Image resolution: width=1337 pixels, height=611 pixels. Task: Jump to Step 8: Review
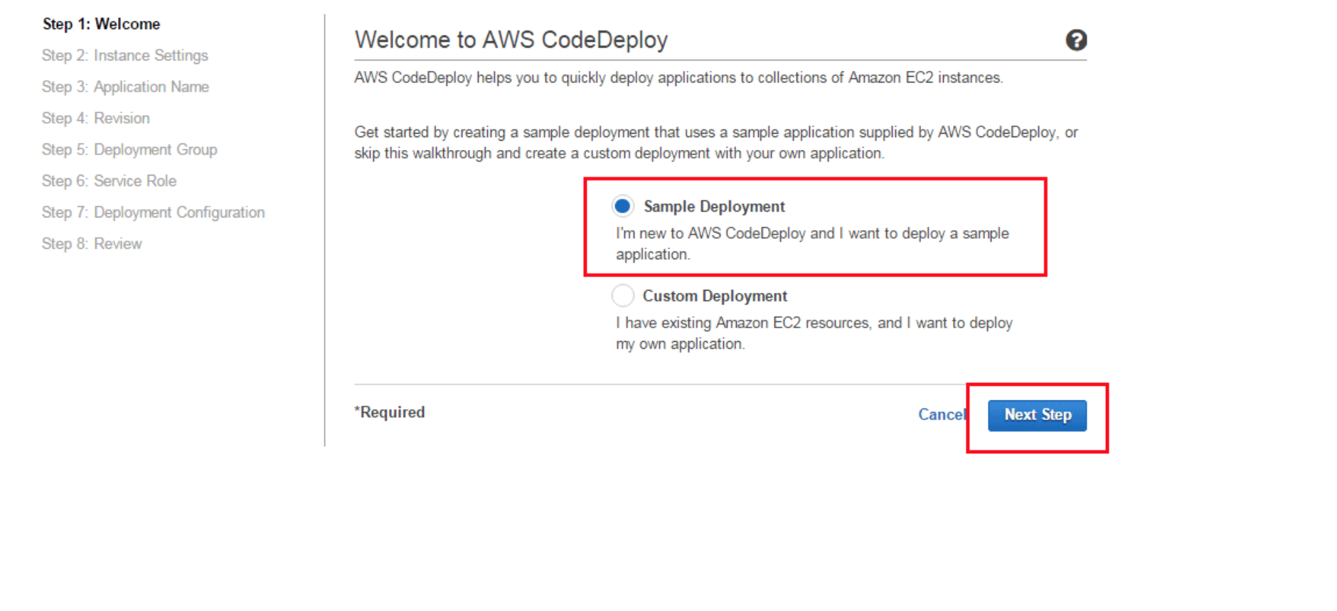point(92,244)
